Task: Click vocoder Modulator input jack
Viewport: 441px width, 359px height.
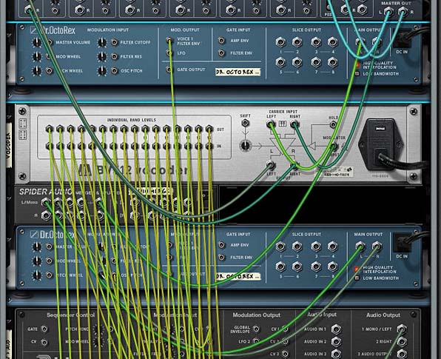Action: click(334, 147)
